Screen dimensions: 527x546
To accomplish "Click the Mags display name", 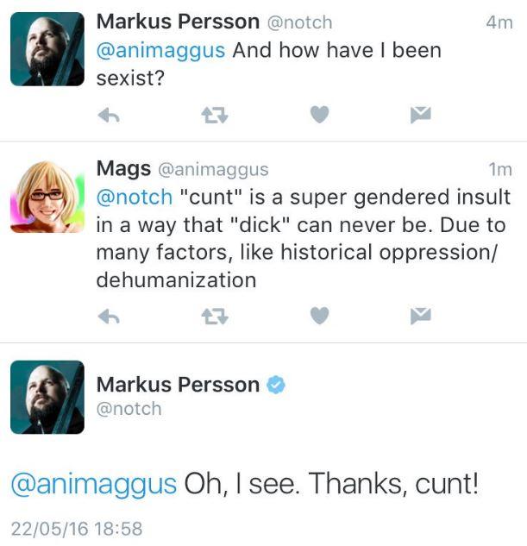I will [x=123, y=169].
